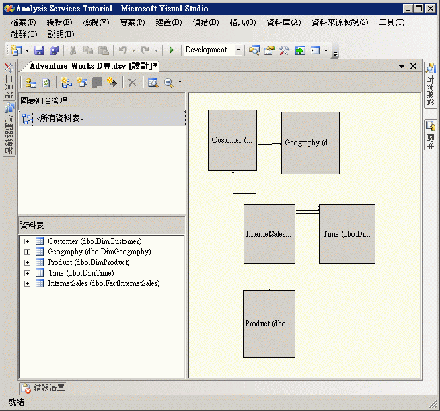
Task: Click the grayed-out square designer icon
Action: point(97,83)
